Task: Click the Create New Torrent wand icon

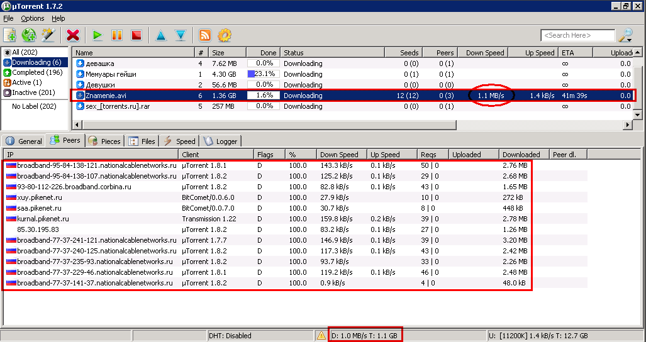Action: [48, 35]
